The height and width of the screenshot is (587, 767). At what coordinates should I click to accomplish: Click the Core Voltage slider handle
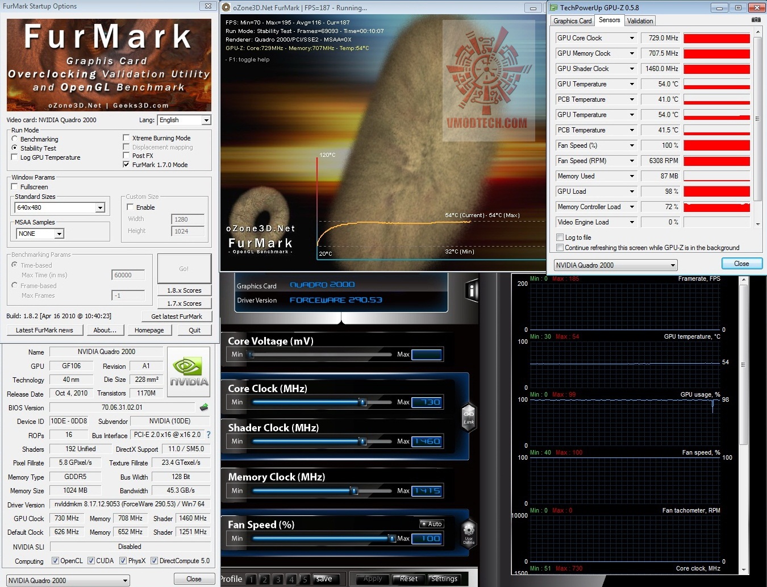pyautogui.click(x=251, y=355)
